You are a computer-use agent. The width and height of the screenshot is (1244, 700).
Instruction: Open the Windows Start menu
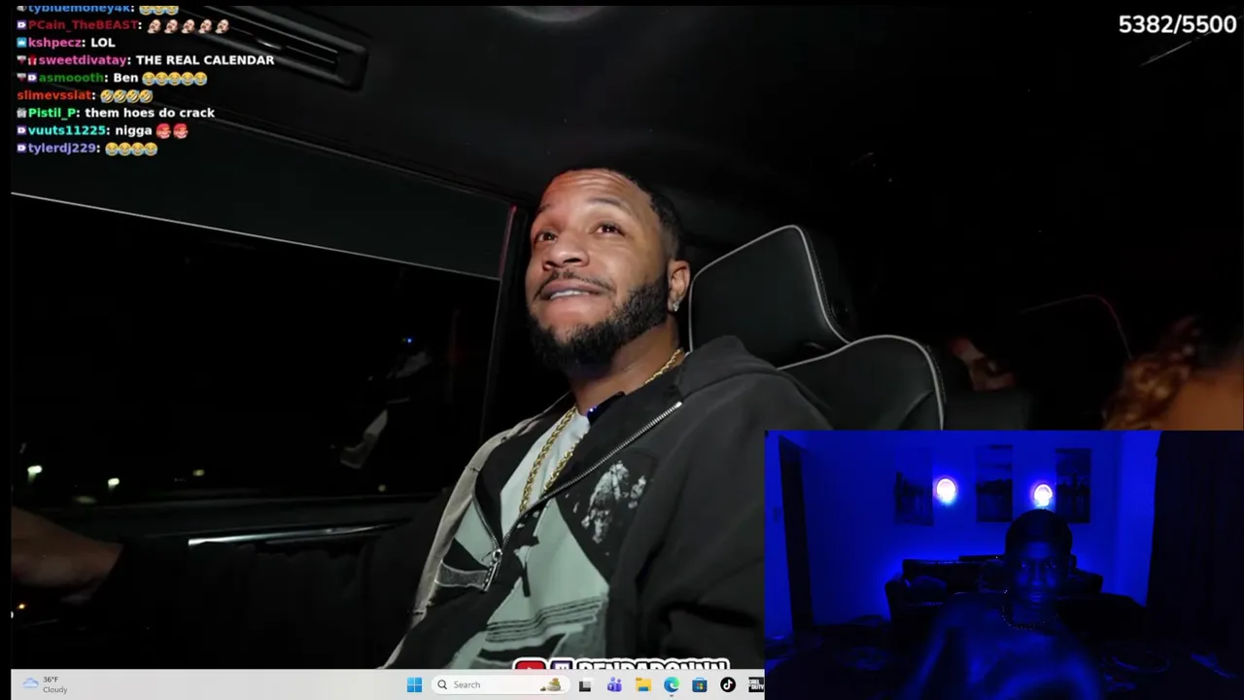414,684
